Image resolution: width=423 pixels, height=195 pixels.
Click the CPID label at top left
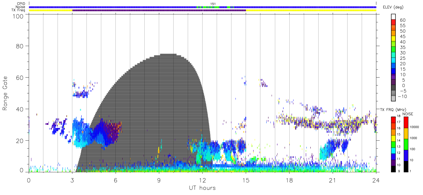(x=21, y=4)
